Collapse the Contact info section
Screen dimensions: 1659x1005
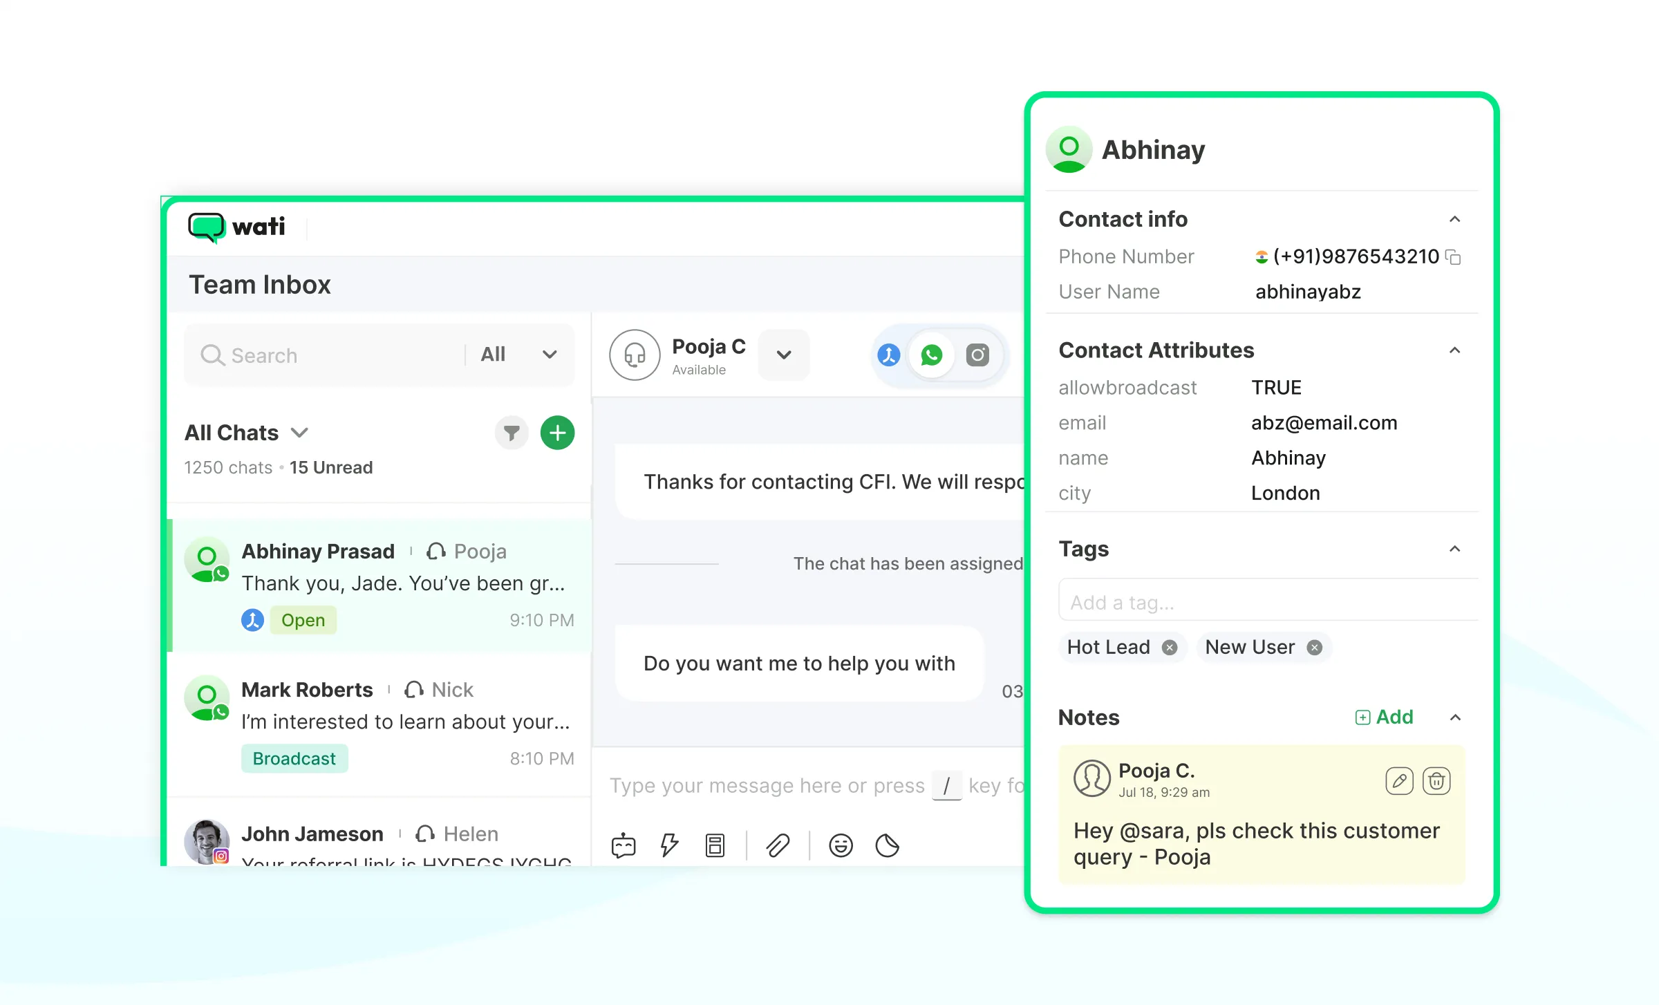[x=1454, y=219]
